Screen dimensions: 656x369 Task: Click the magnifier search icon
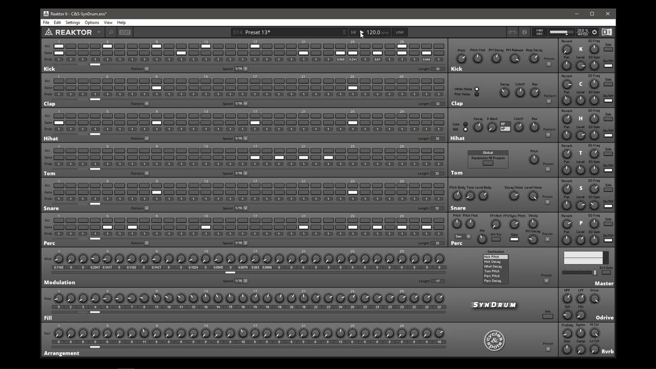111,32
